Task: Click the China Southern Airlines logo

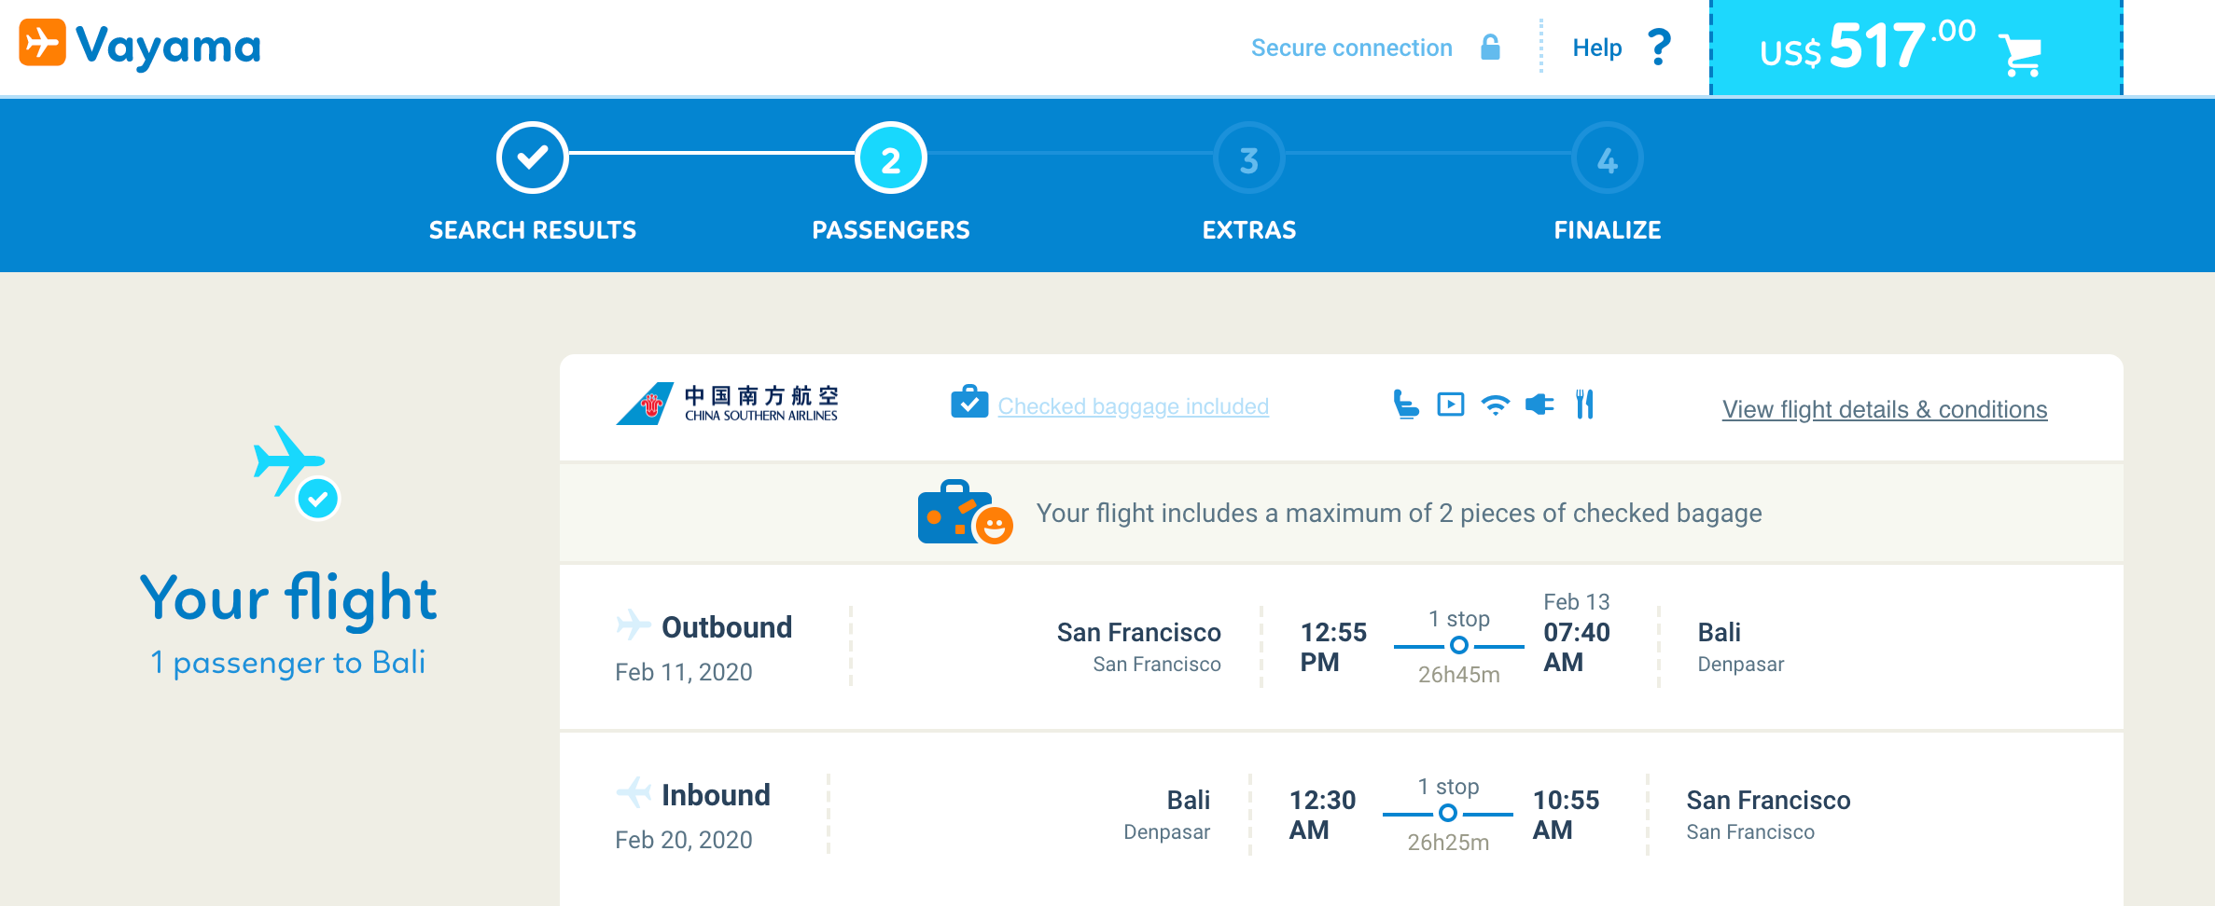Action: (727, 404)
